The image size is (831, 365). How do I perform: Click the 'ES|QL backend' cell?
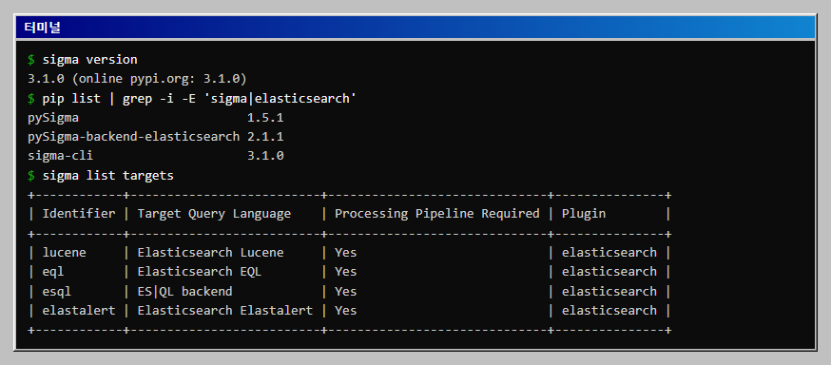[184, 292]
